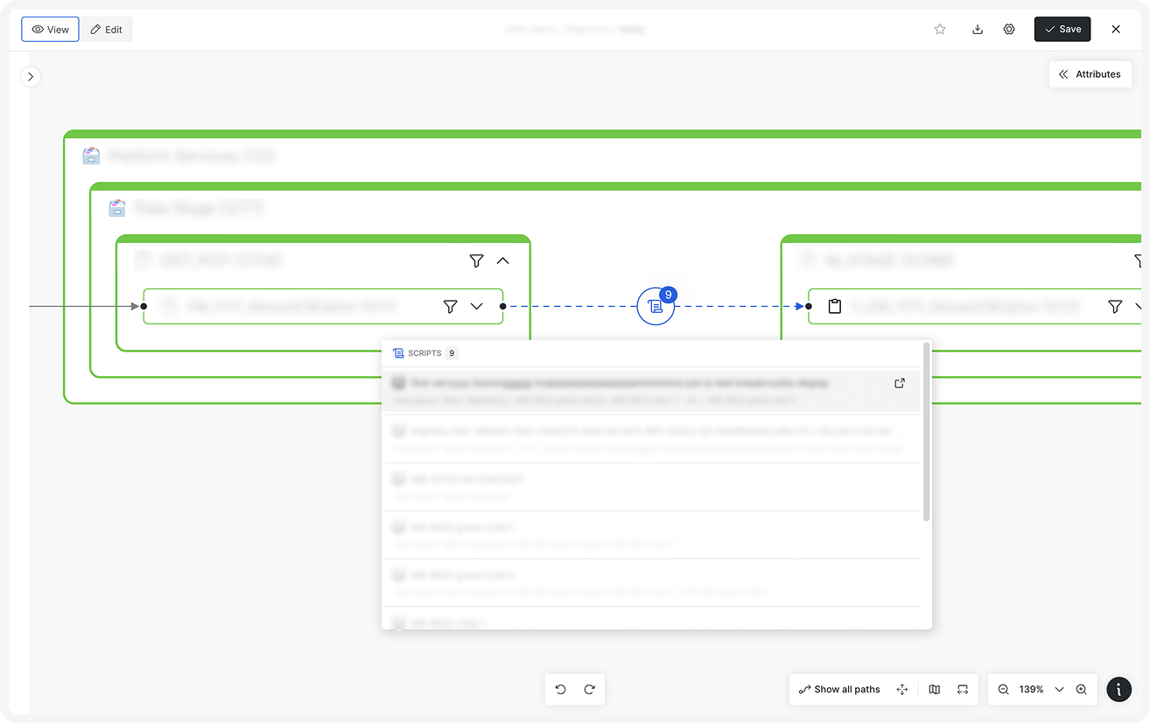This screenshot has width=1150, height=723.
Task: Open settings gear icon in header
Action: coord(1009,29)
